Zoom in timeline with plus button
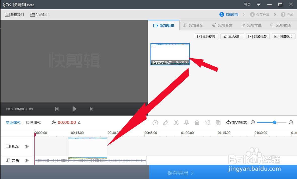The height and width of the screenshot is (179, 297). (291, 122)
